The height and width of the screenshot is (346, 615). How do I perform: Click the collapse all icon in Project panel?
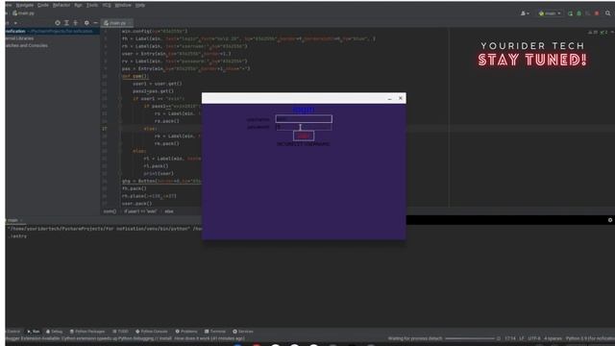pos(76,23)
